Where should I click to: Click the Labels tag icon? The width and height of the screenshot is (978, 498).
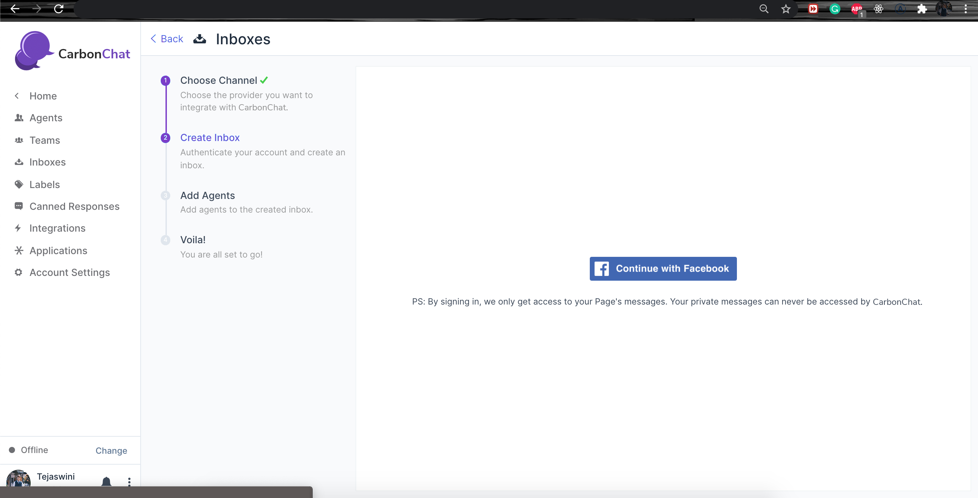[19, 184]
